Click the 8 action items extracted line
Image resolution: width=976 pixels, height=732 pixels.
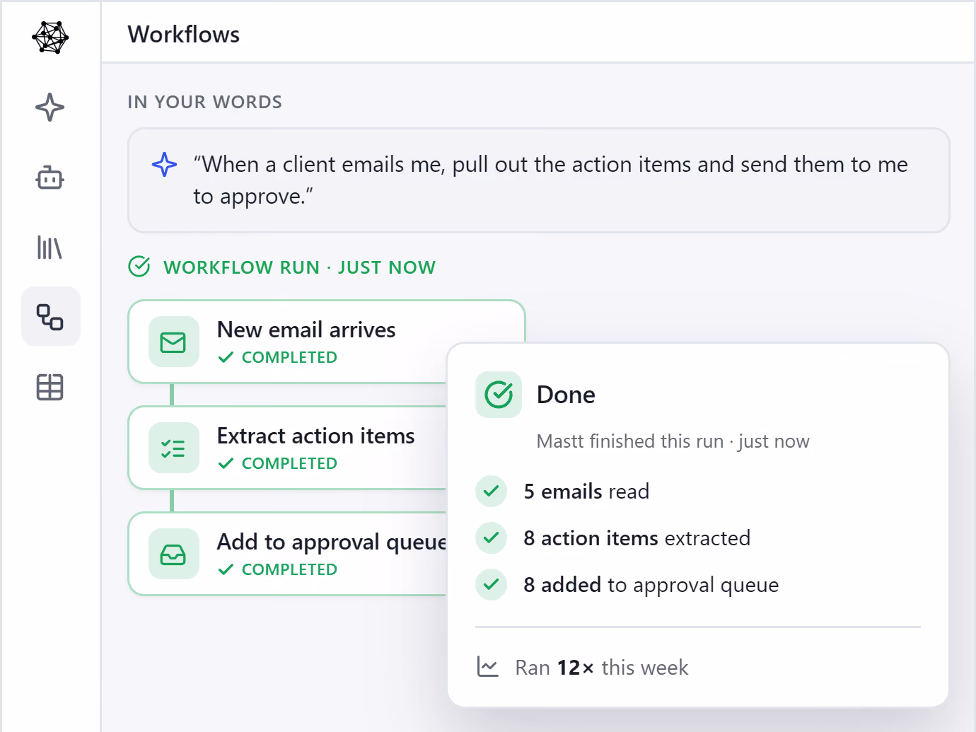point(637,538)
